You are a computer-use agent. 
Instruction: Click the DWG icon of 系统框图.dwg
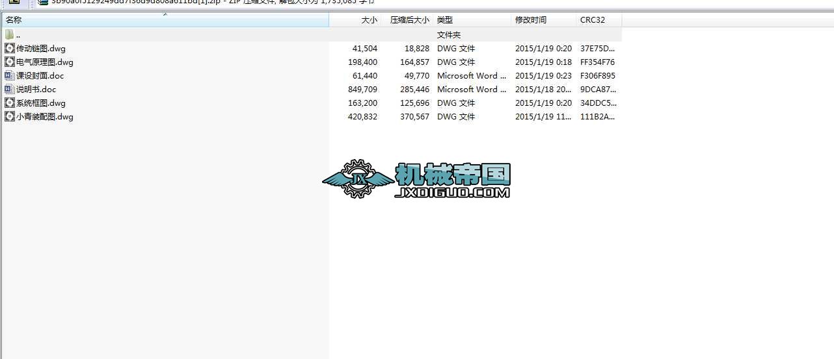(x=10, y=103)
